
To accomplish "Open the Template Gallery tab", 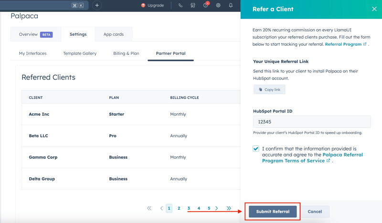I will [x=80, y=53].
